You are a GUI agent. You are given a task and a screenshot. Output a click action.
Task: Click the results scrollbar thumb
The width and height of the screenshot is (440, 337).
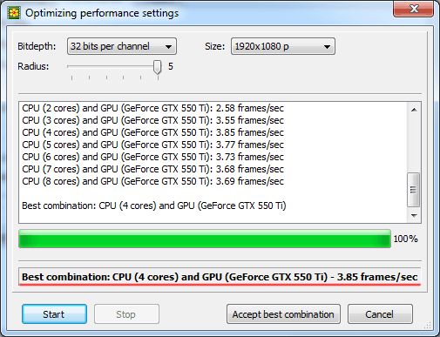(x=414, y=190)
